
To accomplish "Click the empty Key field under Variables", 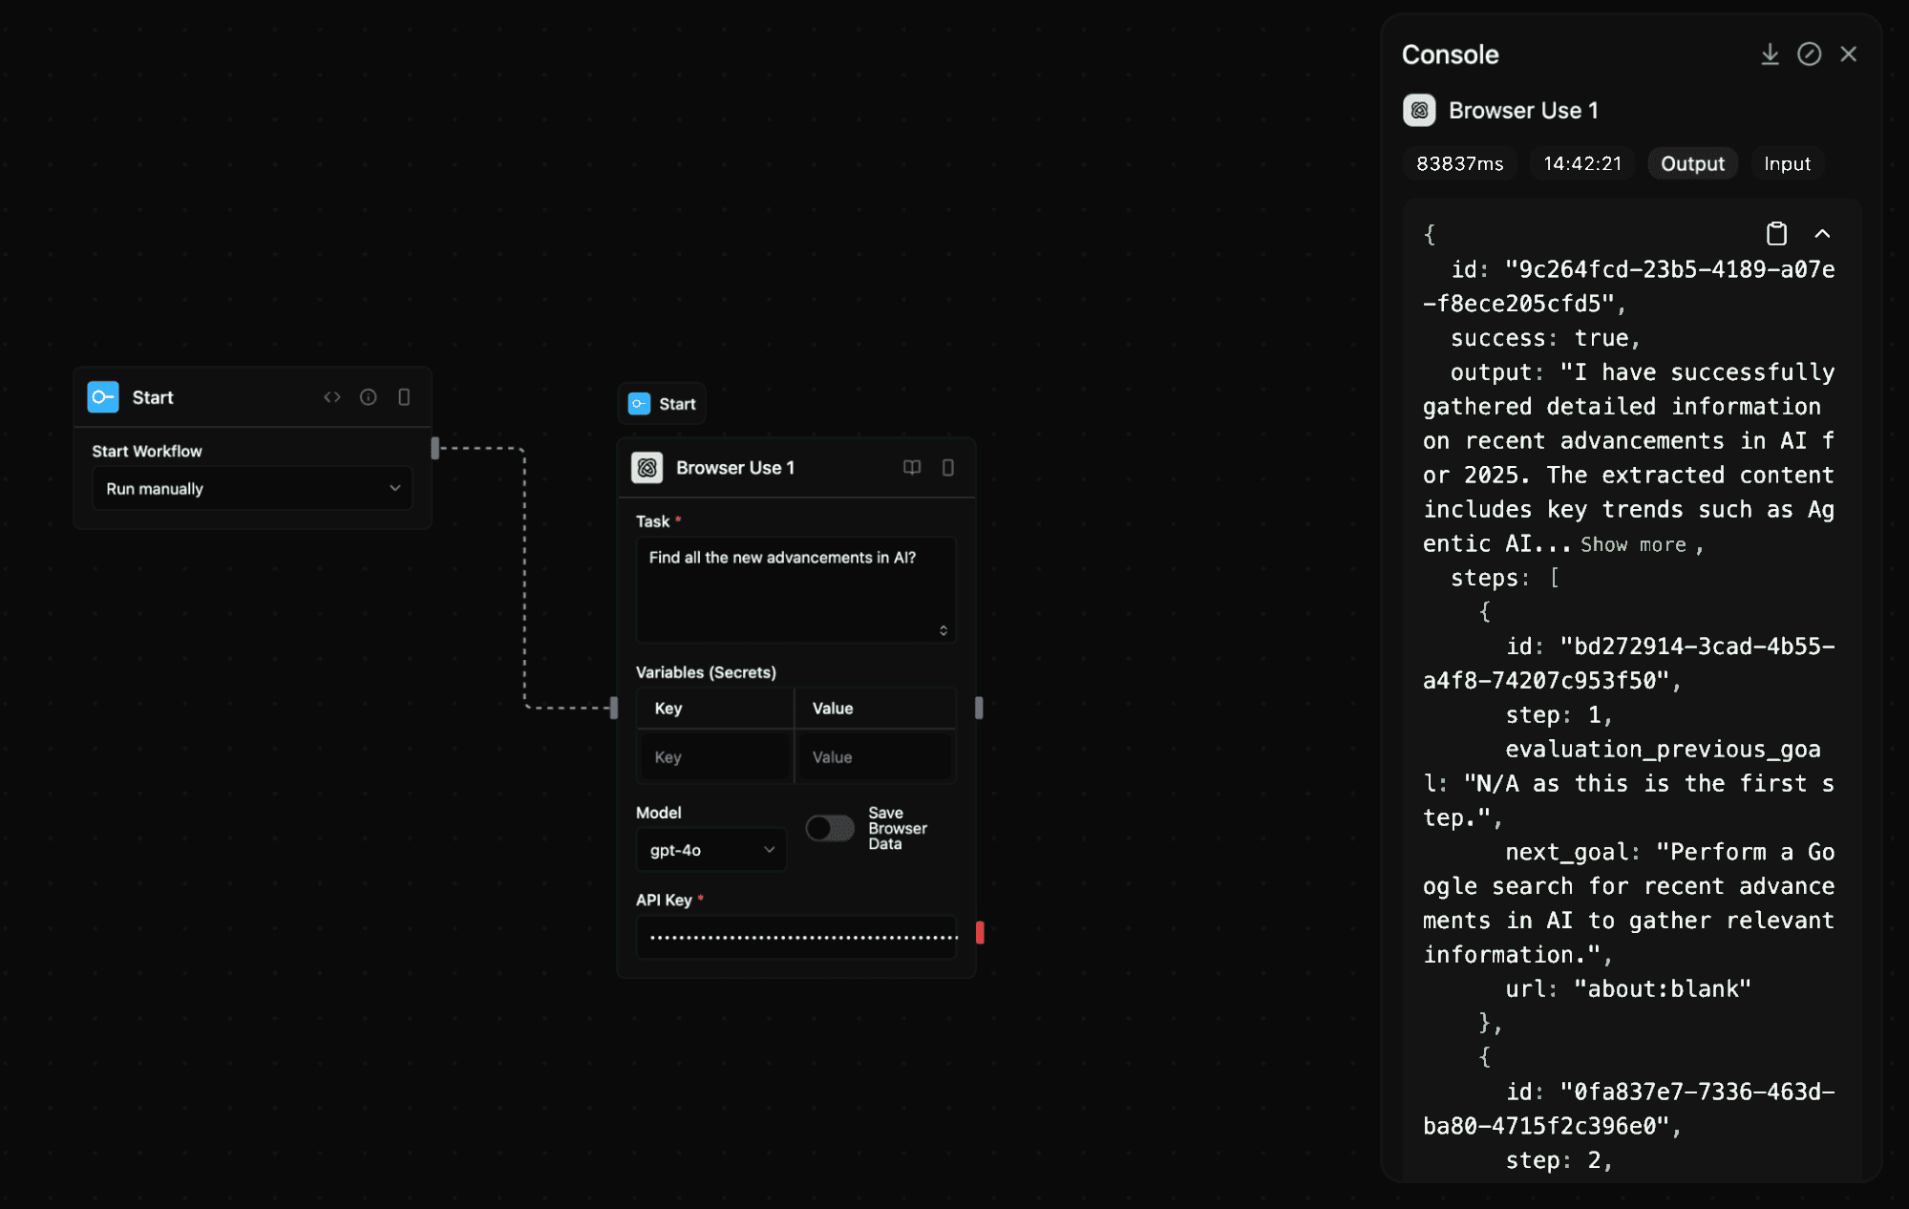I will (713, 756).
